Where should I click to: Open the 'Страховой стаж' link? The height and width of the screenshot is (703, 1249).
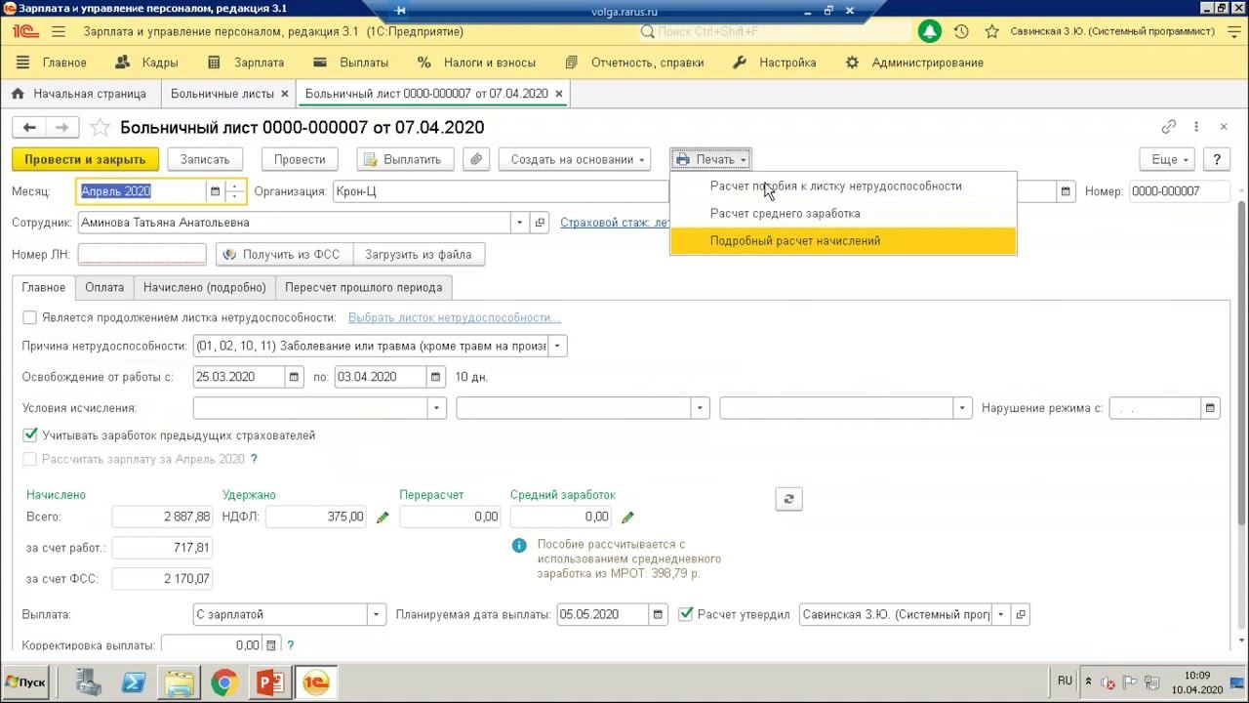pos(614,223)
